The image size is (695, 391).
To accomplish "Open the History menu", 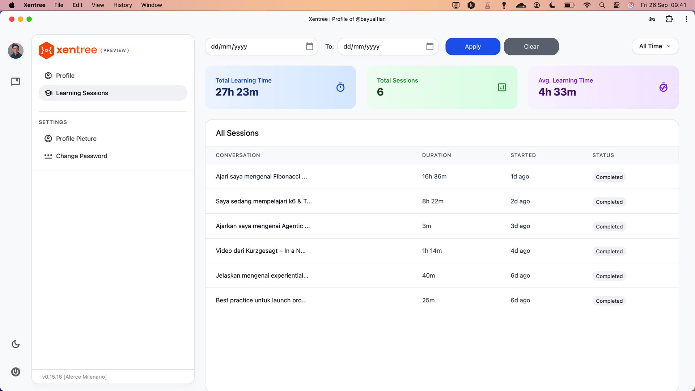I will [122, 5].
